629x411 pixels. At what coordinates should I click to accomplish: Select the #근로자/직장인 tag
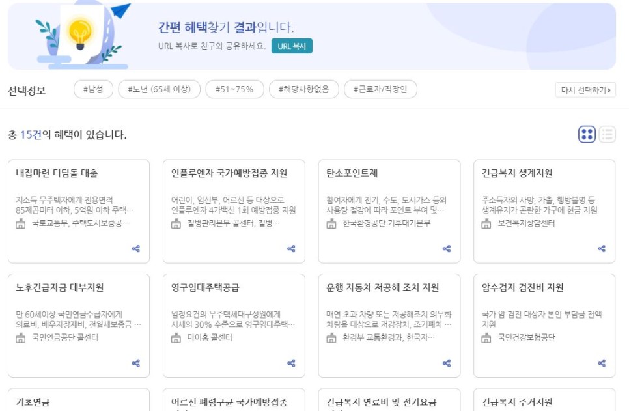(x=380, y=89)
